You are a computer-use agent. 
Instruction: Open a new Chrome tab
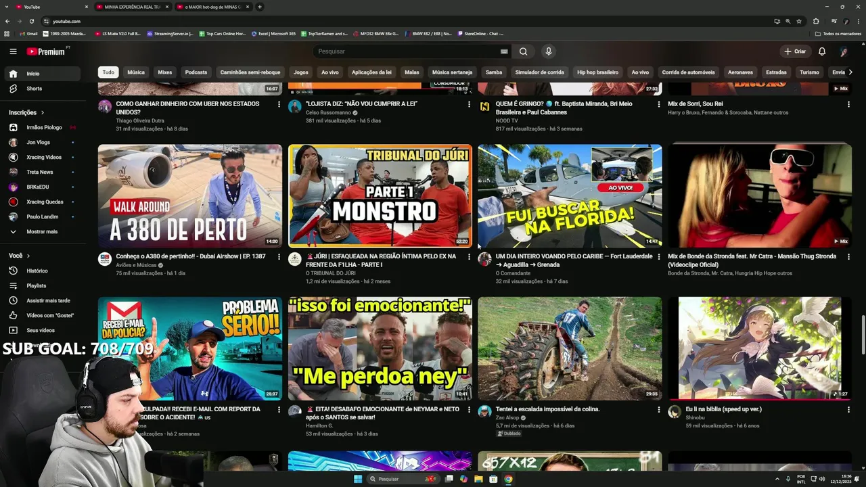[x=260, y=7]
